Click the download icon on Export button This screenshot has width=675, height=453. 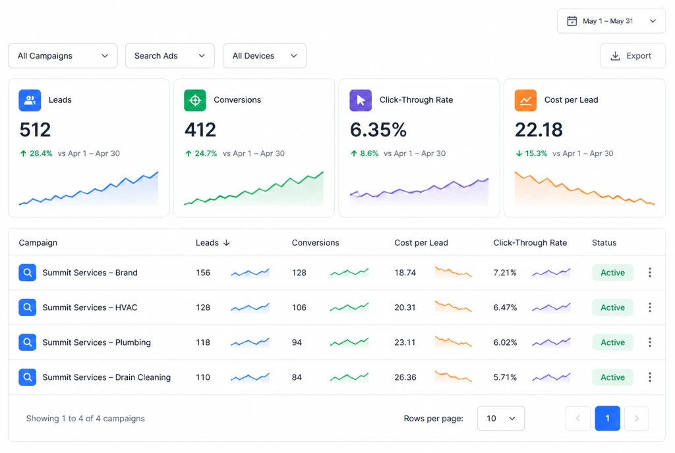point(616,56)
